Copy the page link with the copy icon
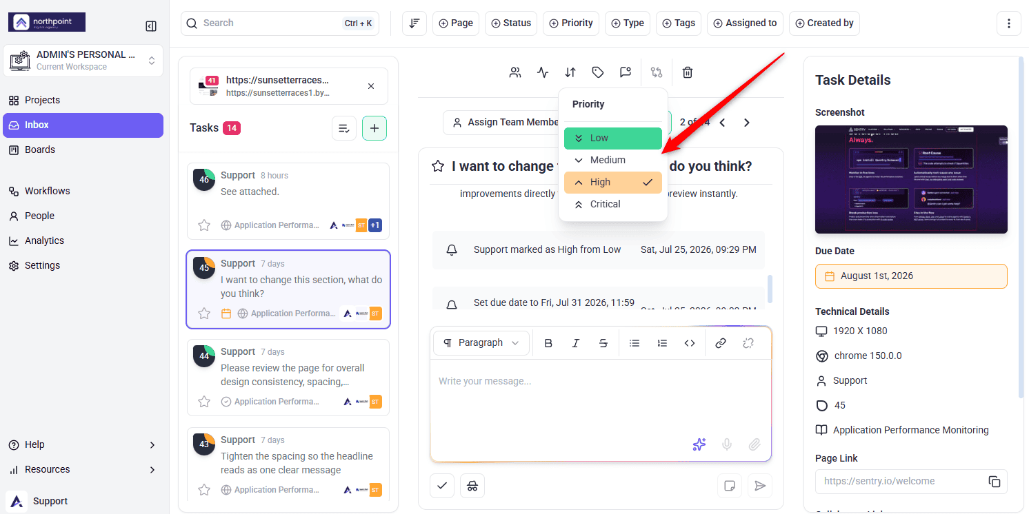The height and width of the screenshot is (514, 1029). 995,482
